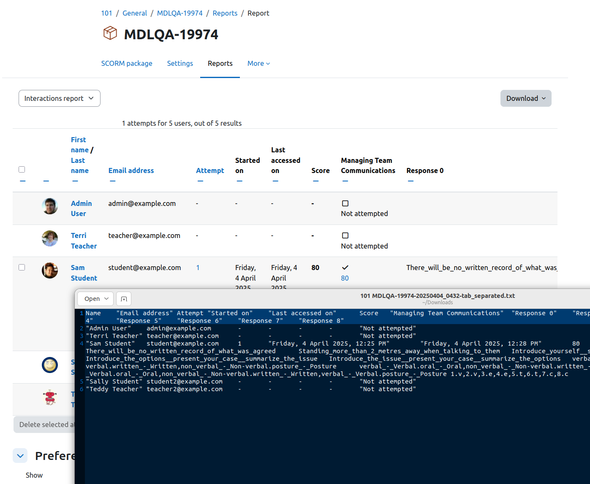590x484 pixels.
Task: Open MDLQA-19974 breadcrumb link
Action: pyautogui.click(x=180, y=13)
